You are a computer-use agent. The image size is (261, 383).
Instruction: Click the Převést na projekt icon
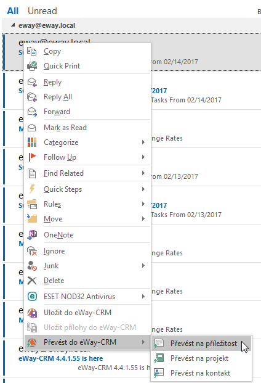coord(159,358)
